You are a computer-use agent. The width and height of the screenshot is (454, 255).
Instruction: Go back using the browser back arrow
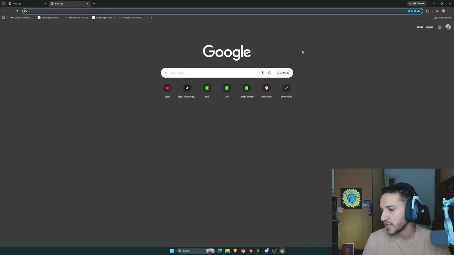coord(4,11)
